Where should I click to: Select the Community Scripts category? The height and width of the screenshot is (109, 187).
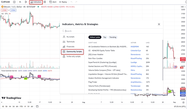pyautogui.click(x=73, y=51)
